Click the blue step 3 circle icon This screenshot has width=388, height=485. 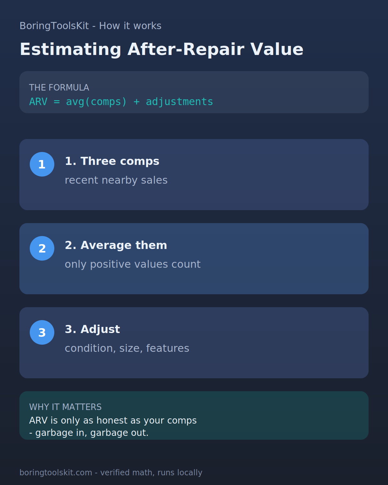(x=42, y=332)
